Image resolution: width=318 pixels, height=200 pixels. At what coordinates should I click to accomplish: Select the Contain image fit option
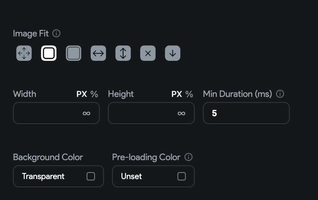(x=49, y=53)
